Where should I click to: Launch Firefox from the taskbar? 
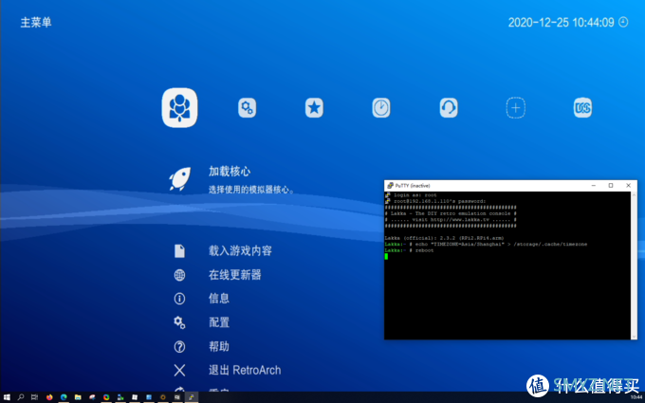click(x=49, y=397)
